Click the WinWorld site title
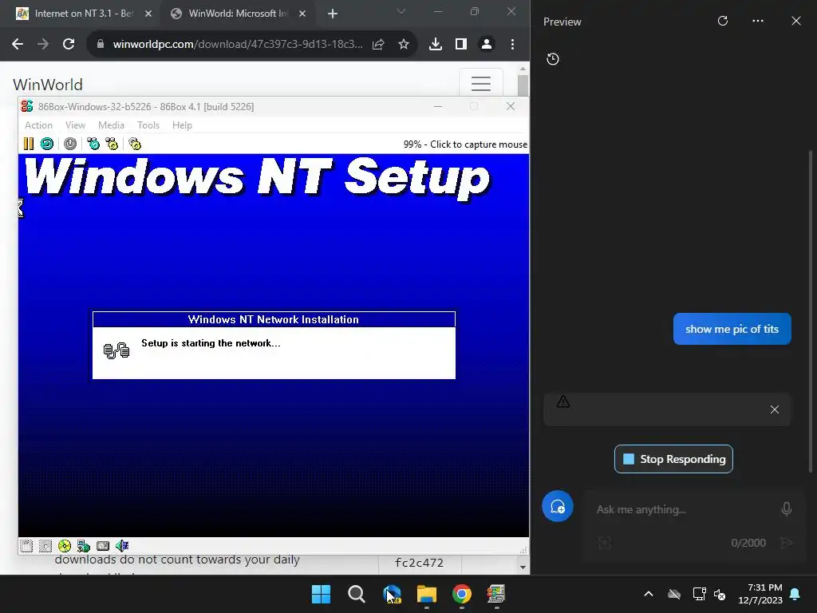The image size is (817, 613). (x=47, y=85)
